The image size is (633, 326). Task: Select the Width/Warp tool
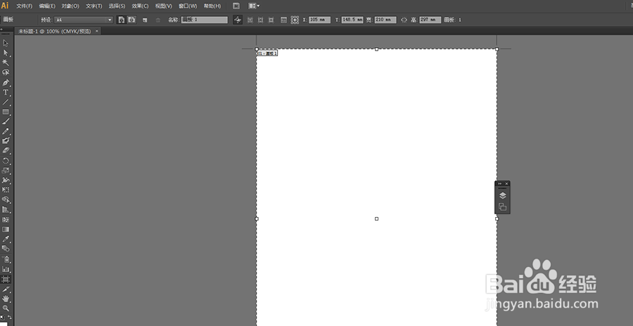click(6, 180)
